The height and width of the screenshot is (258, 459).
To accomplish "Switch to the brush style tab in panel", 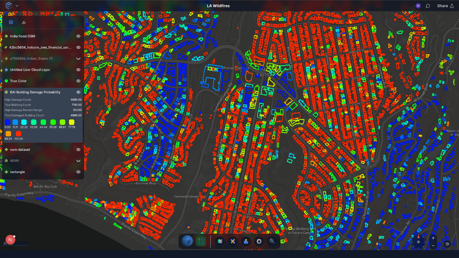I will tap(24, 22).
